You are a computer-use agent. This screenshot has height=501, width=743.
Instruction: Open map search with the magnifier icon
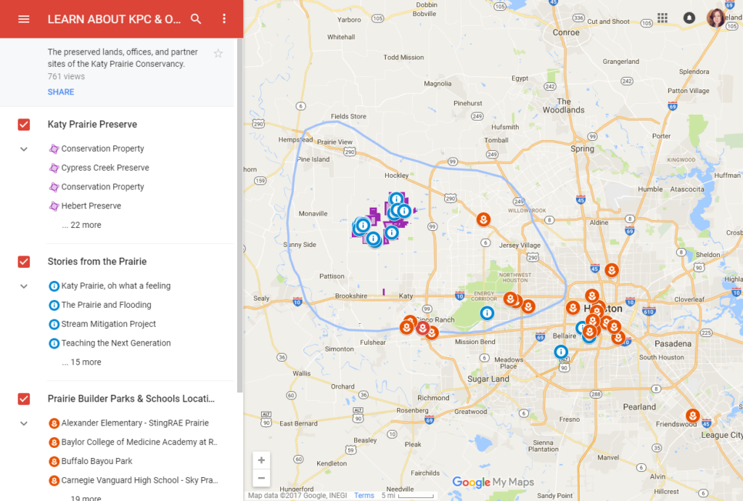point(196,19)
